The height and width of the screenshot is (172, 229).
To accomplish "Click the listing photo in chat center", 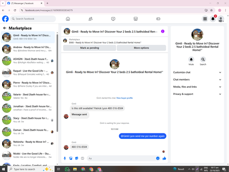I will coord(114,64).
